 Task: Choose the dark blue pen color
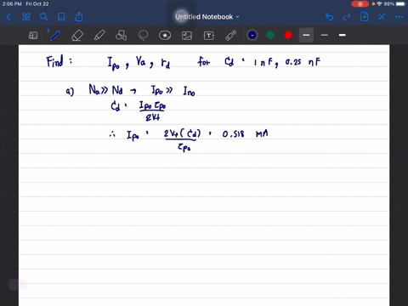point(252,35)
